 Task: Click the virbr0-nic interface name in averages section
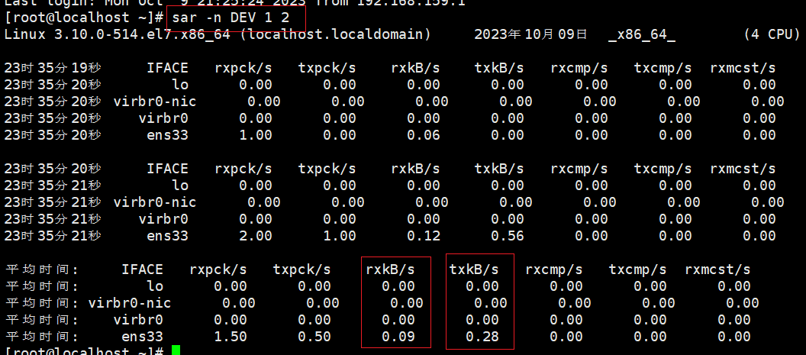point(130,303)
